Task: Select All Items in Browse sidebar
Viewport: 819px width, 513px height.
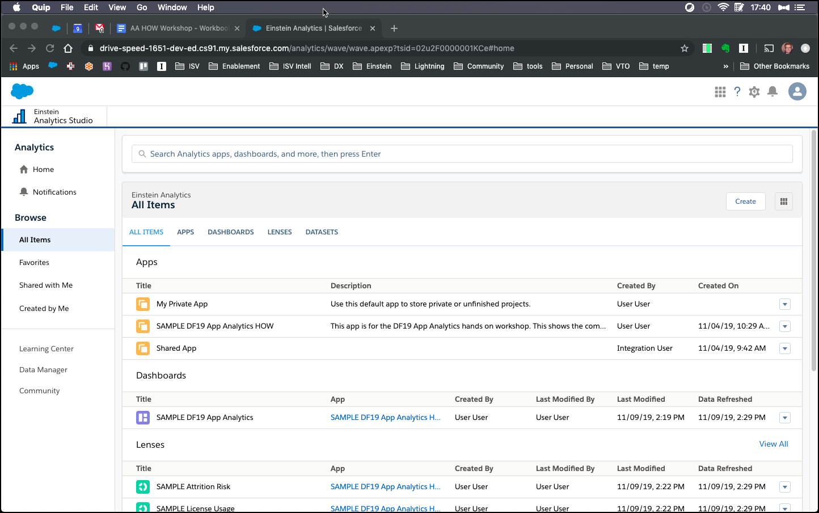Action: pyautogui.click(x=58, y=240)
